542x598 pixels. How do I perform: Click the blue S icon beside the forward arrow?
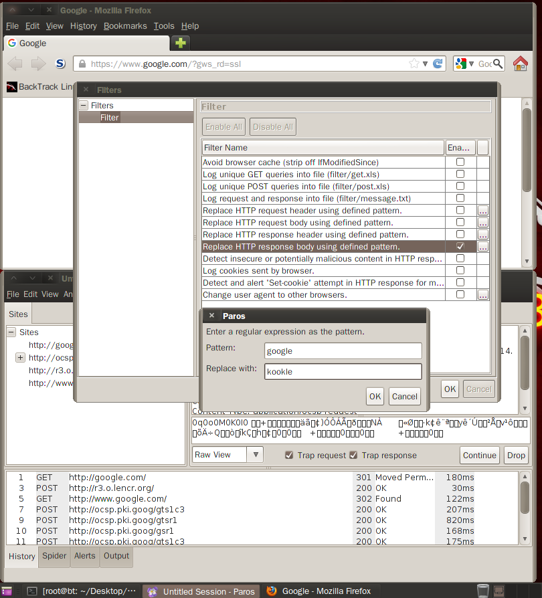(x=60, y=64)
